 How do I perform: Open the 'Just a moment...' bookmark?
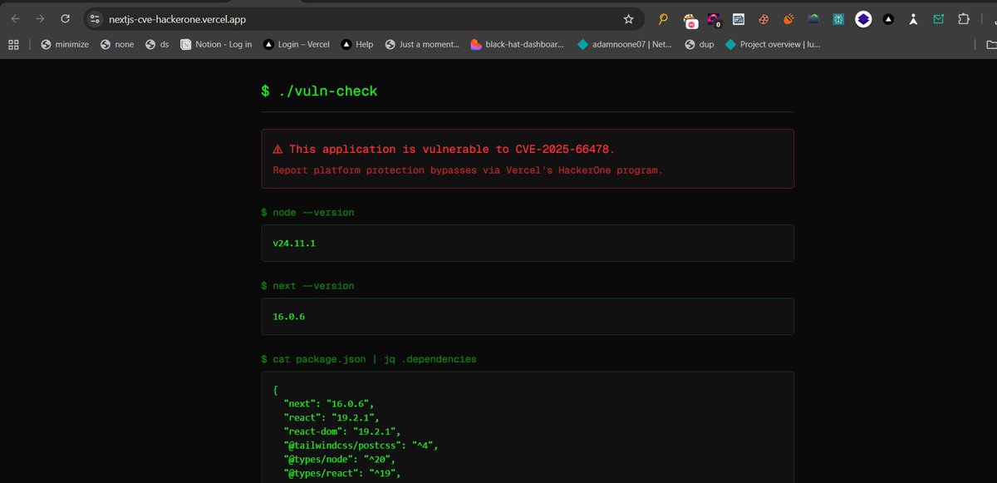(422, 45)
